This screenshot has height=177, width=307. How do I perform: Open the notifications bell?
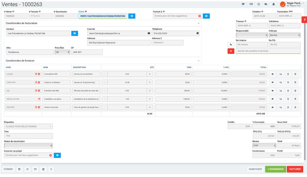click(273, 4)
